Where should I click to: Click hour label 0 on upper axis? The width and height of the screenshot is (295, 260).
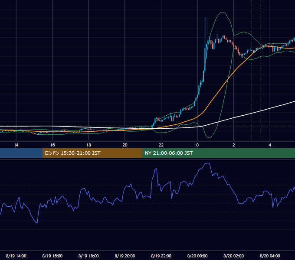(x=197, y=145)
